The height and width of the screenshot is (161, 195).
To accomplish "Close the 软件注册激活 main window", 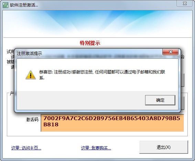I will (185, 3).
